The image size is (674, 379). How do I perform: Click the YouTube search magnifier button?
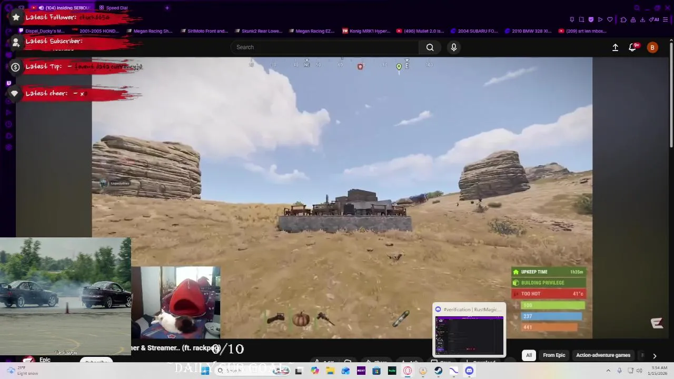[x=430, y=47]
